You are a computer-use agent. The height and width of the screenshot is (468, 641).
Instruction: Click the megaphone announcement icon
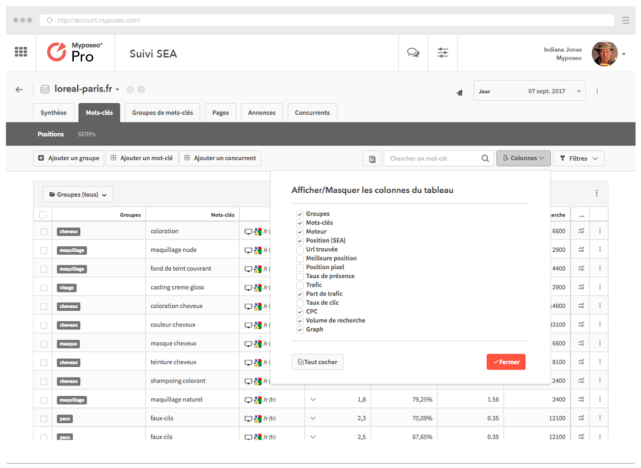pos(459,92)
